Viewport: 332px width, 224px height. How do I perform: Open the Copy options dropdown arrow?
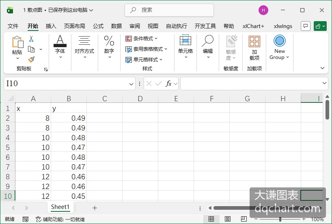pos(41,49)
